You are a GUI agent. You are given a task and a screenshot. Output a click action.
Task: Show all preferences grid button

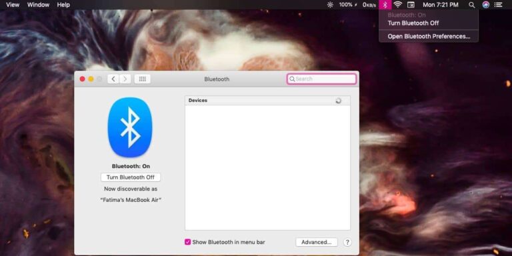click(143, 79)
